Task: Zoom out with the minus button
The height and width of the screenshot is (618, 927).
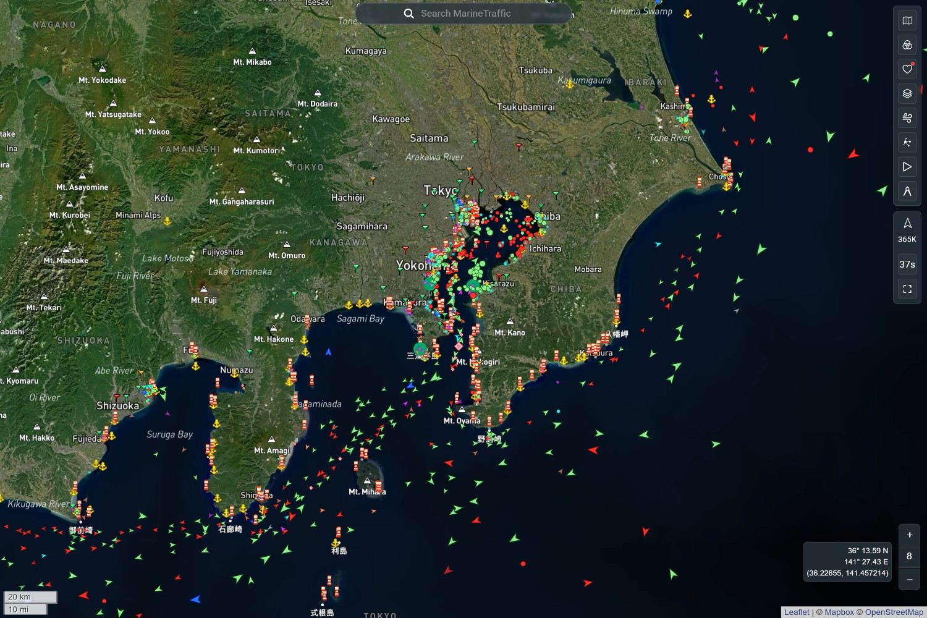Action: click(x=909, y=580)
